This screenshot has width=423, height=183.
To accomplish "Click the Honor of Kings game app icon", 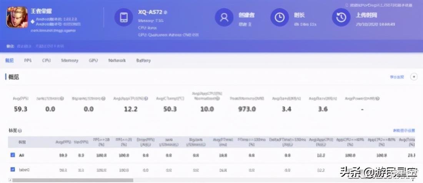I will point(17,17).
